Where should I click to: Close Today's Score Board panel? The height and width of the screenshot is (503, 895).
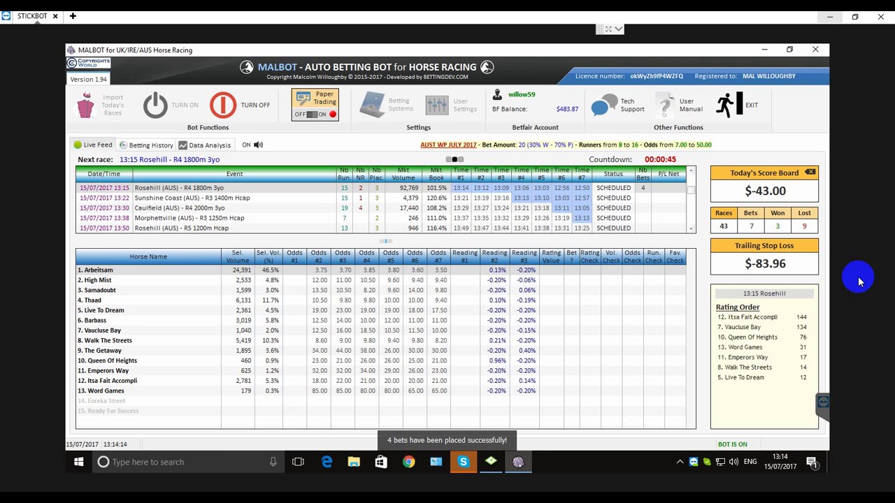(810, 172)
